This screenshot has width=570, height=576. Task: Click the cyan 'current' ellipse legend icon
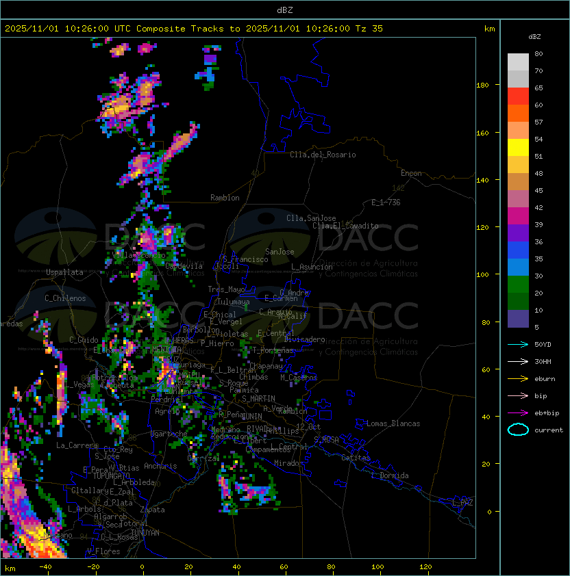point(518,430)
